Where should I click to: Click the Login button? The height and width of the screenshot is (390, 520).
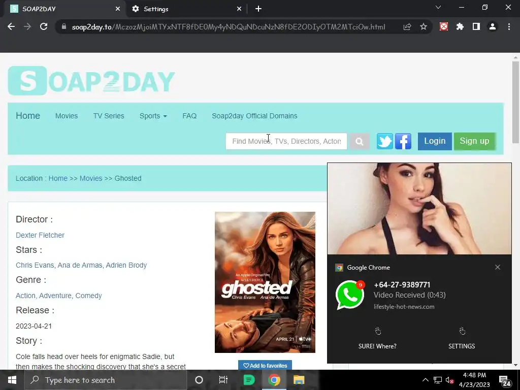pyautogui.click(x=435, y=141)
